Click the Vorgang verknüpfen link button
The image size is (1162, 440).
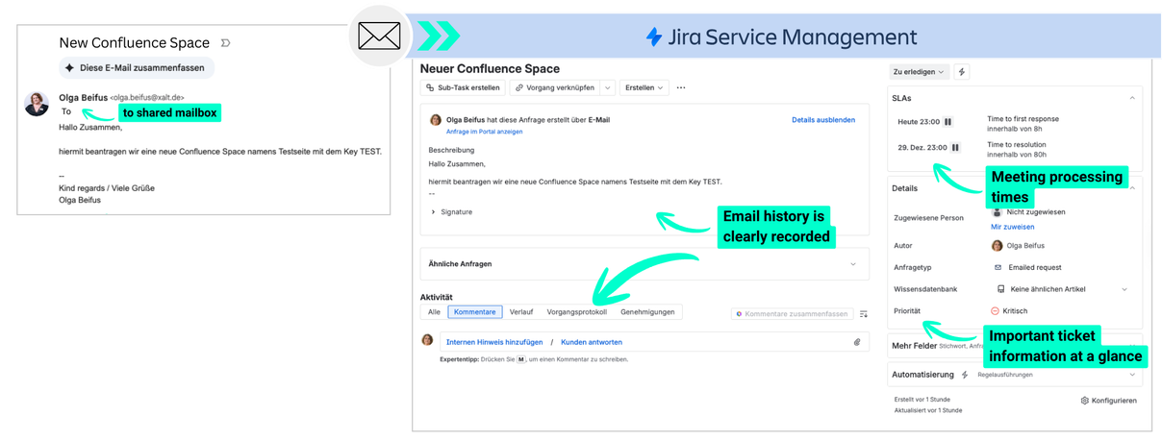click(x=555, y=87)
